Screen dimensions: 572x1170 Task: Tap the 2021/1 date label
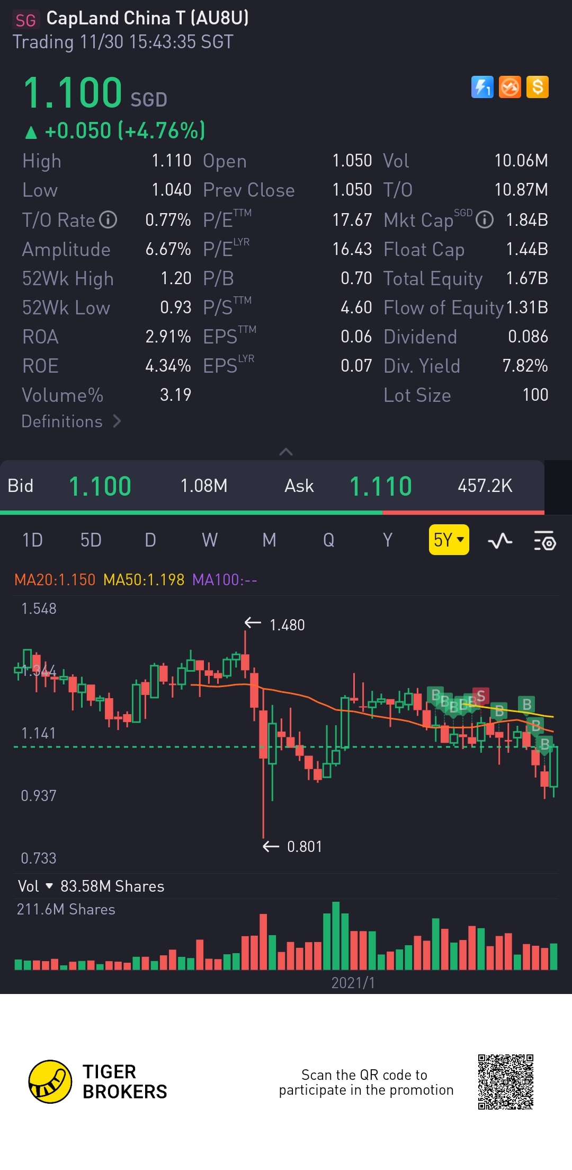point(353,983)
